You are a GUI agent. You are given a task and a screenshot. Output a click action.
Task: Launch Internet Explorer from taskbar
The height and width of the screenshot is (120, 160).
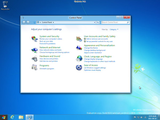(x=13, y=117)
